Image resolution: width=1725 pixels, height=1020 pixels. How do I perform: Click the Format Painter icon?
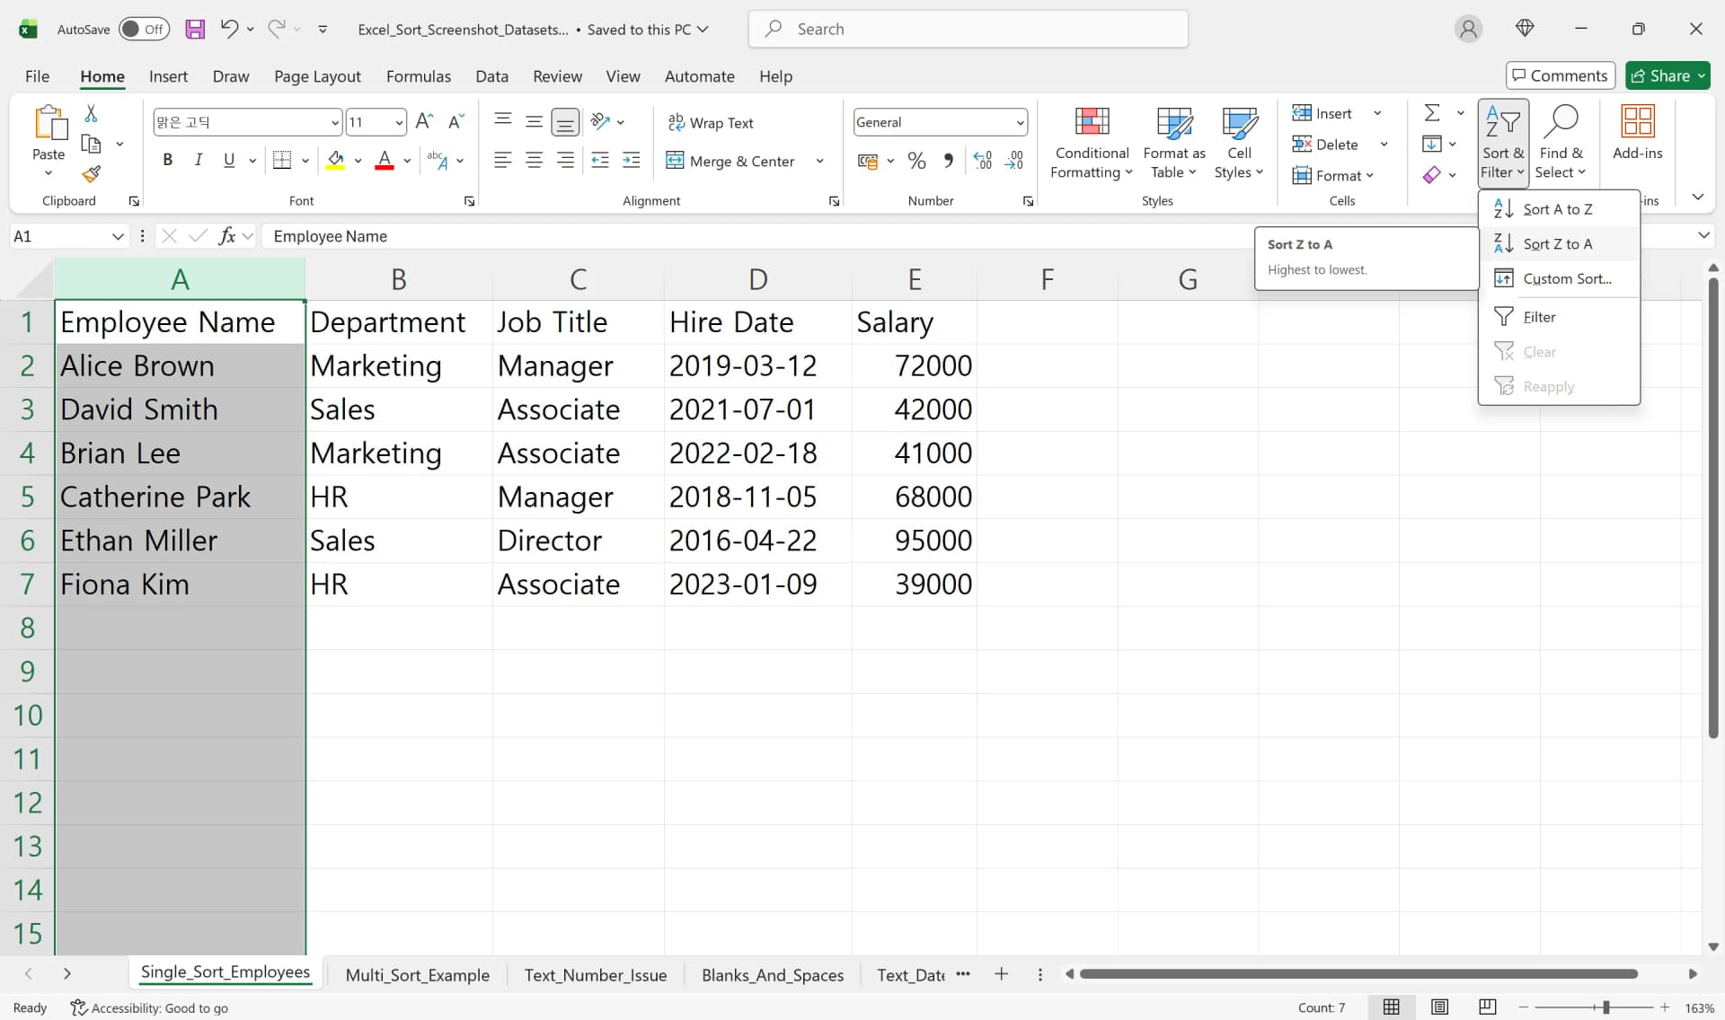click(91, 174)
